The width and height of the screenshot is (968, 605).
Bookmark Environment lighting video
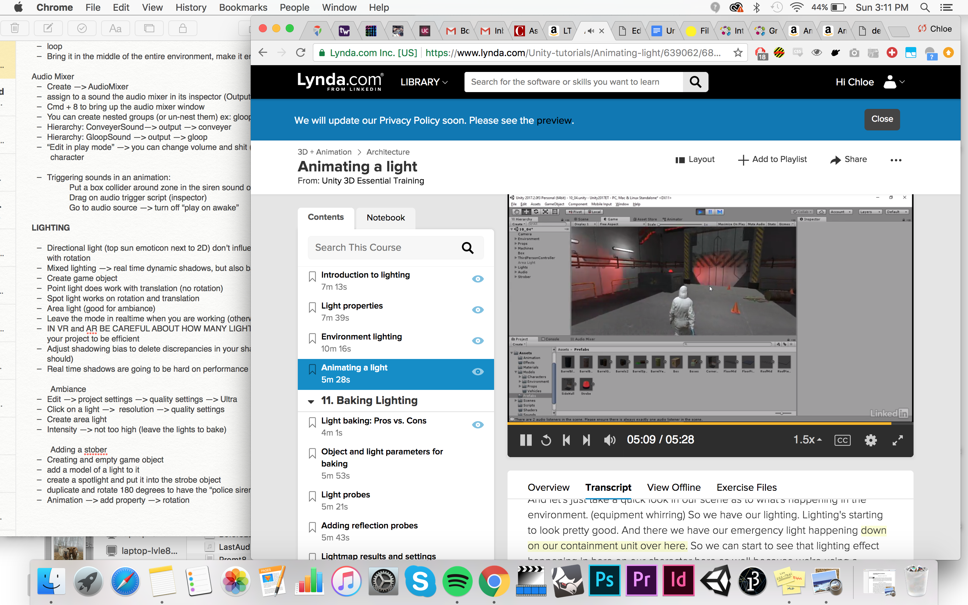312,338
